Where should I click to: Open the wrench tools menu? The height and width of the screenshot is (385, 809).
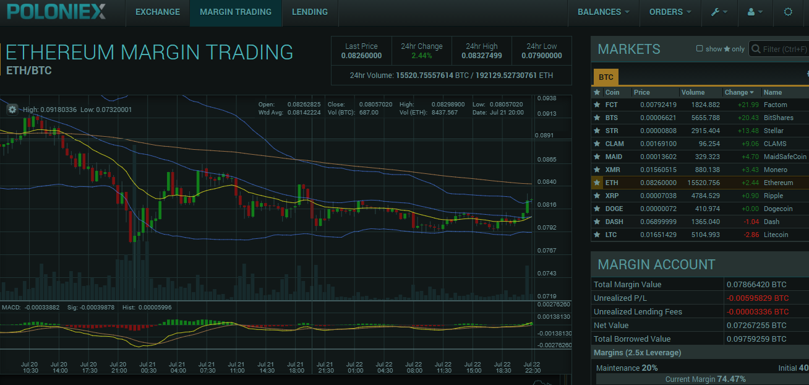tap(719, 12)
